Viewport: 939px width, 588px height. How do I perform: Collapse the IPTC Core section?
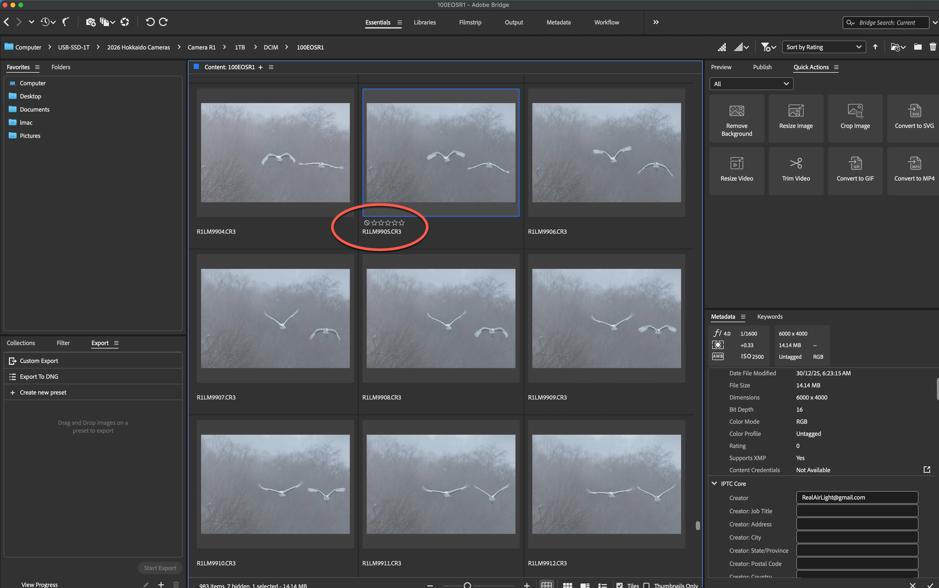click(714, 484)
